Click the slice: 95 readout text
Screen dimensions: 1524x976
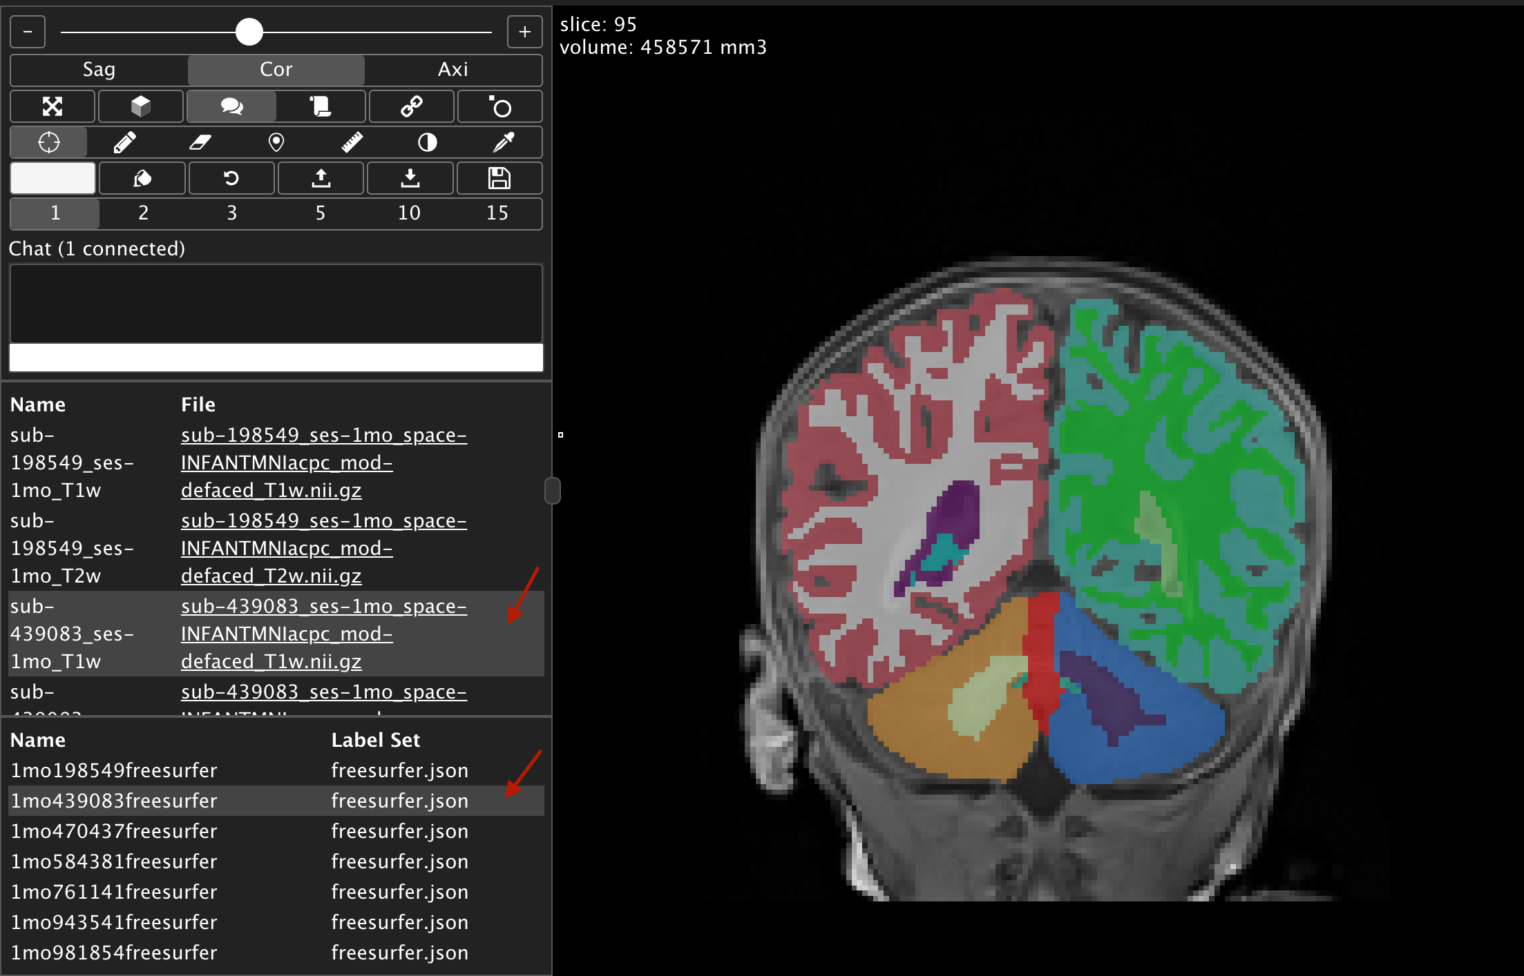598,25
